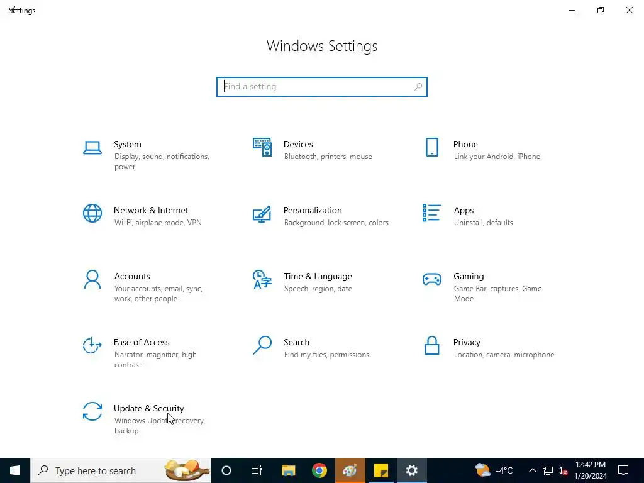Click the Personalization heading

(313, 210)
